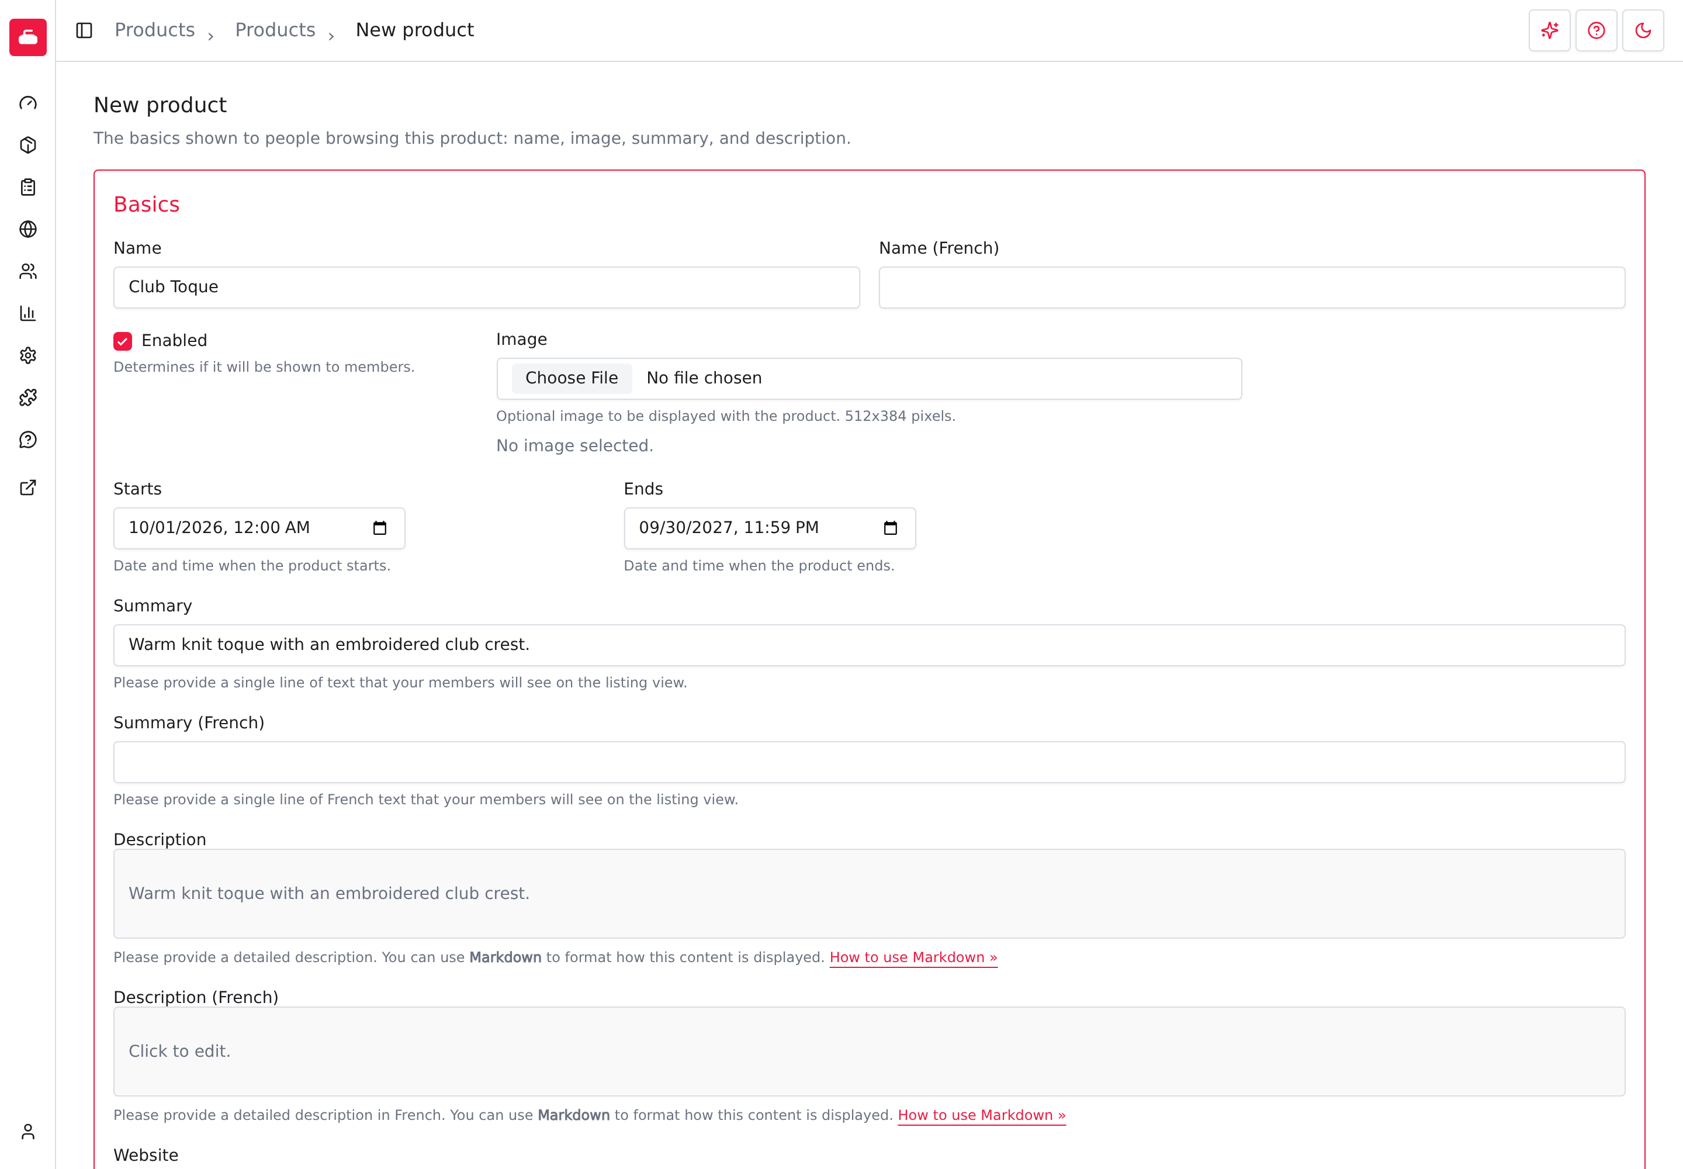Open the bar chart reports icon
Screen dimensions: 1683x1169
[x=28, y=313]
